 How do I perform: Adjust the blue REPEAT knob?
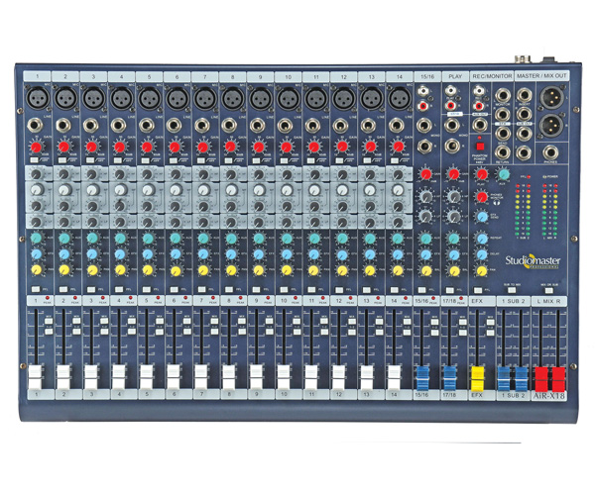pos(482,239)
